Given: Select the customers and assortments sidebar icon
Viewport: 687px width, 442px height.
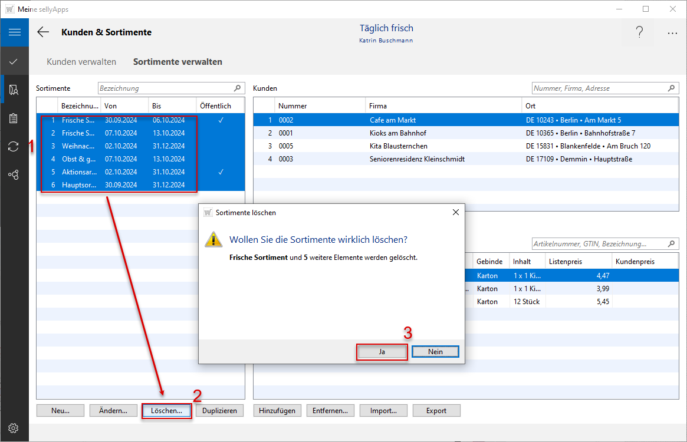Looking at the screenshot, I should (14, 90).
